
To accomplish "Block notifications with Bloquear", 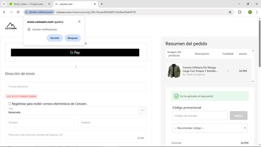I will [x=73, y=38].
